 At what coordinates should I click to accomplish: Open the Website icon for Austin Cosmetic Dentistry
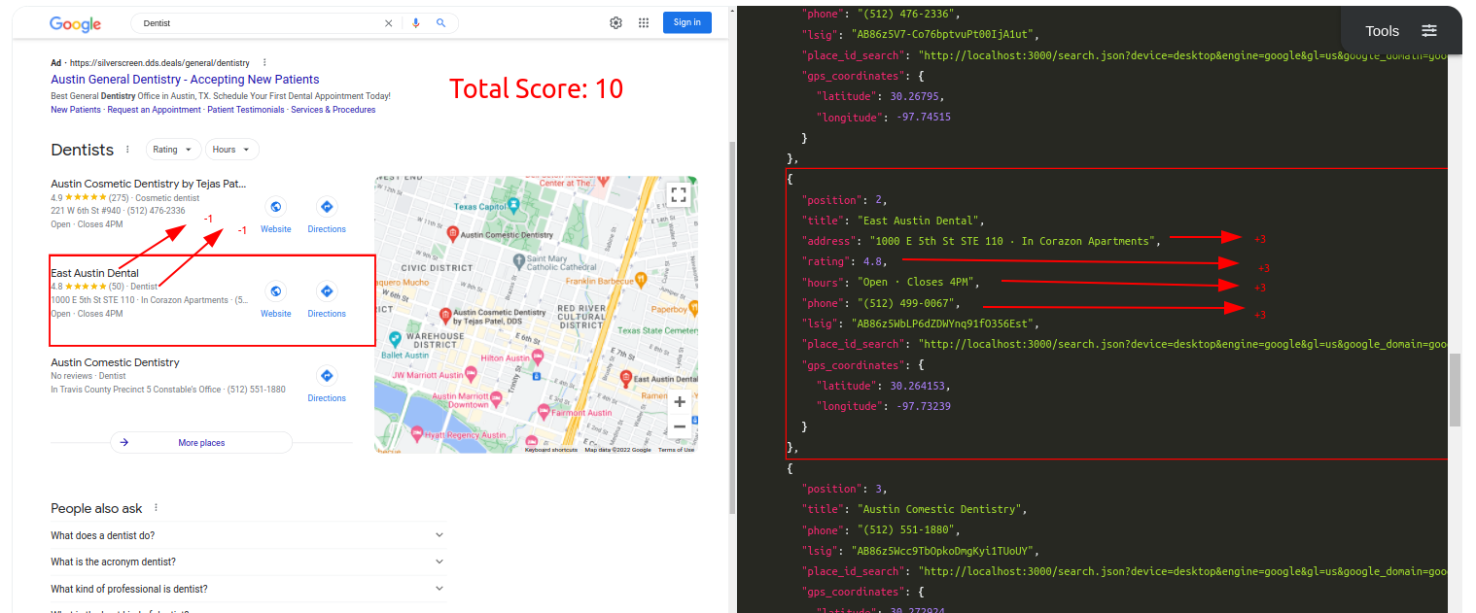(x=276, y=207)
